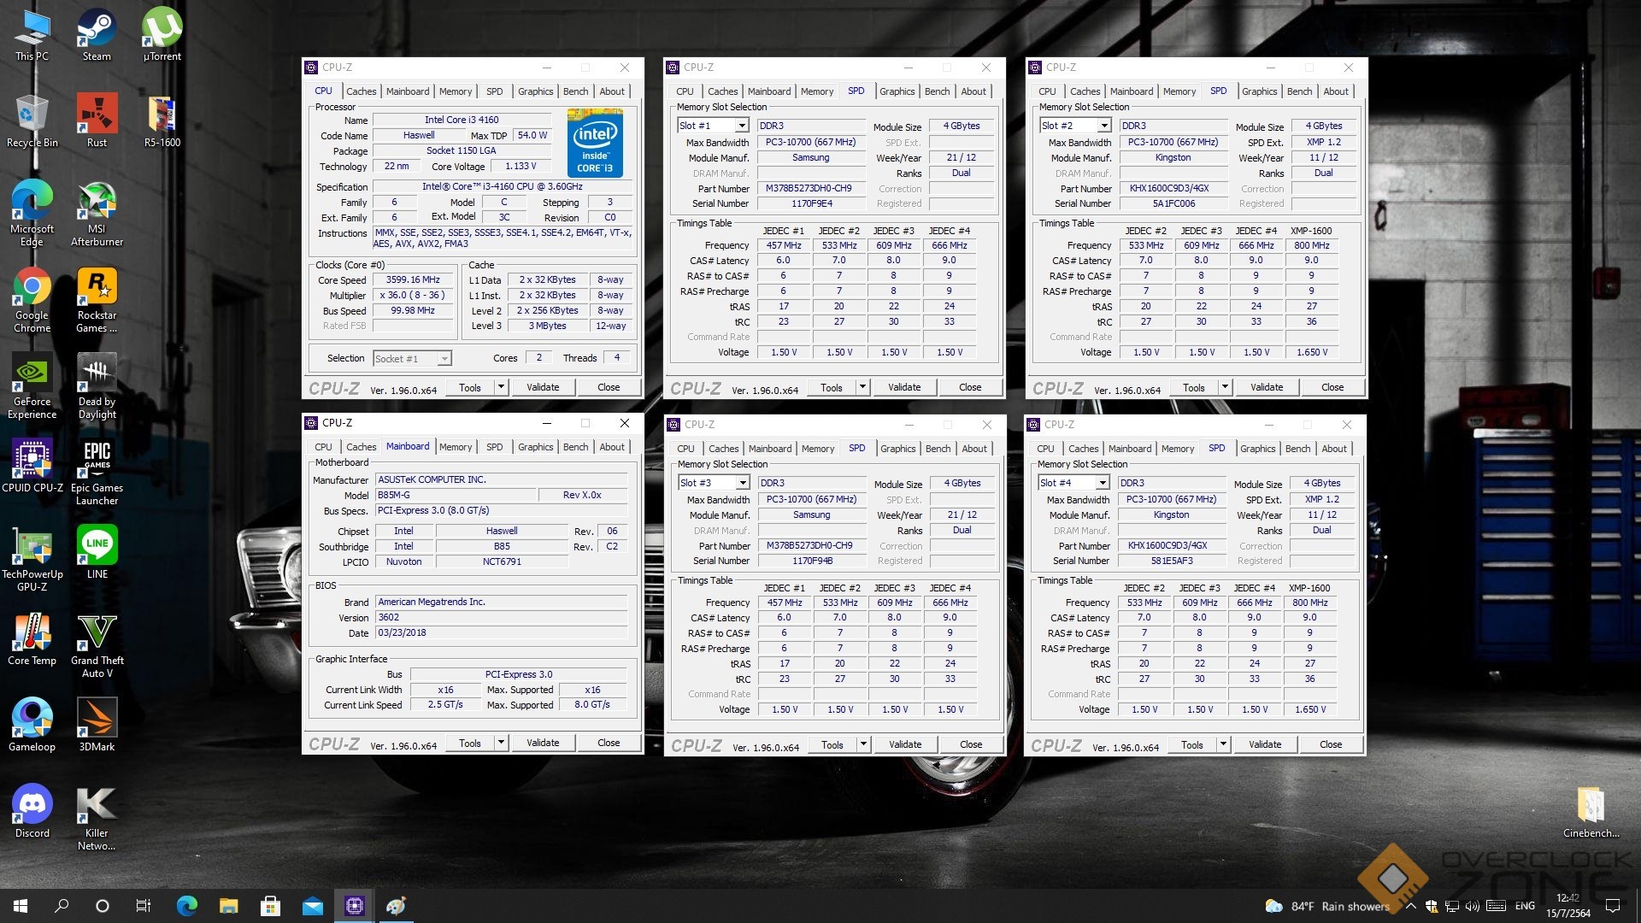Viewport: 1641px width, 923px height.
Task: Open About tab in the Slot #3 window
Action: pyautogui.click(x=974, y=449)
